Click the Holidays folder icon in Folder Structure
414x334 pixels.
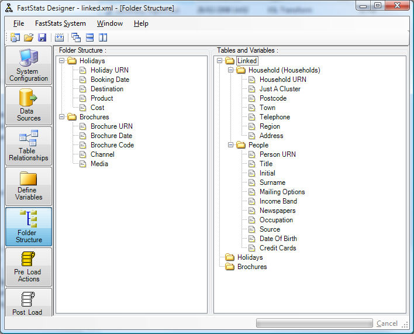(72, 61)
